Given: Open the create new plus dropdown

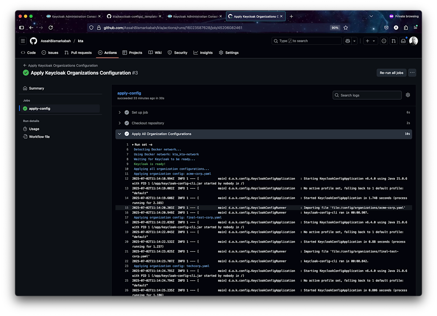Looking at the screenshot, I should click(370, 41).
